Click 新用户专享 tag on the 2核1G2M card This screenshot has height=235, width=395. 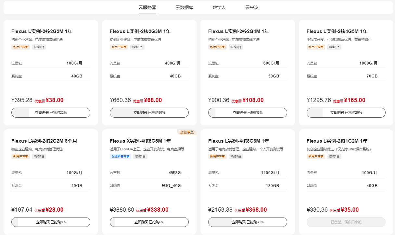point(316,157)
